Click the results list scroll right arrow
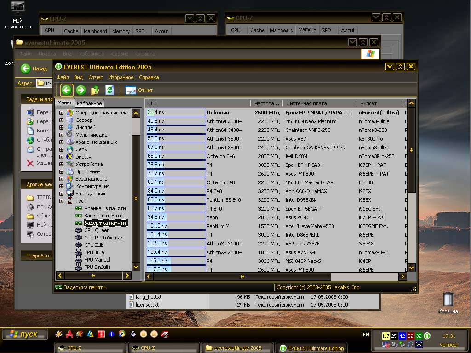This screenshot has width=471, height=353. (x=402, y=277)
